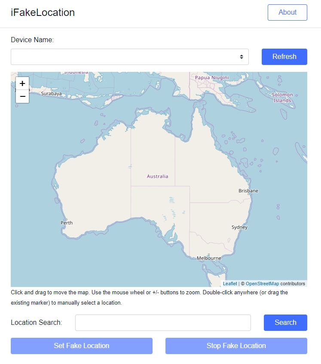Screen dimensions: 321x364
Task: Click Stop Fake Location button
Action: [236, 346]
